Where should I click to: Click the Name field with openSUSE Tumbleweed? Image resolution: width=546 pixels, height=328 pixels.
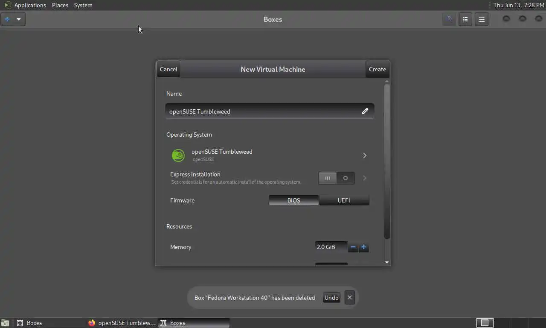270,111
